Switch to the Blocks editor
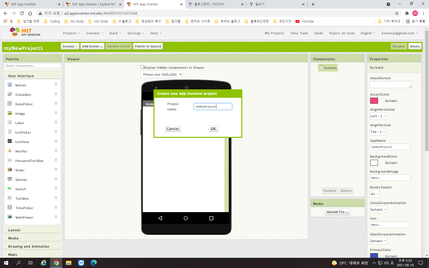Viewport: 429px width, 268px height. [x=415, y=46]
